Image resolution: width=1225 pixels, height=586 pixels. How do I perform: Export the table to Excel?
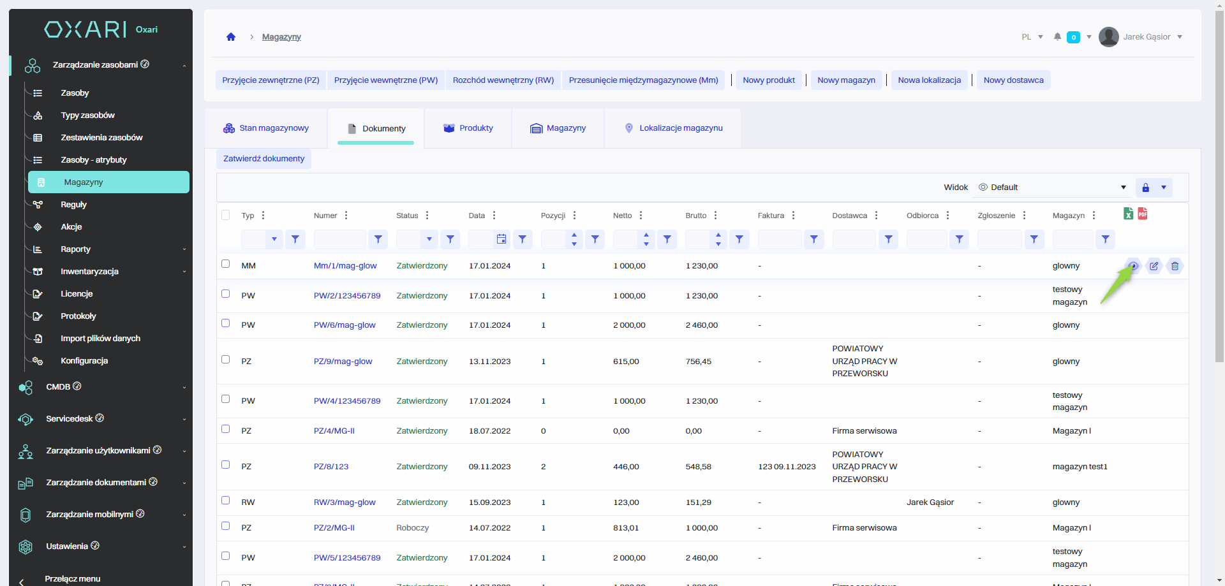(x=1128, y=214)
